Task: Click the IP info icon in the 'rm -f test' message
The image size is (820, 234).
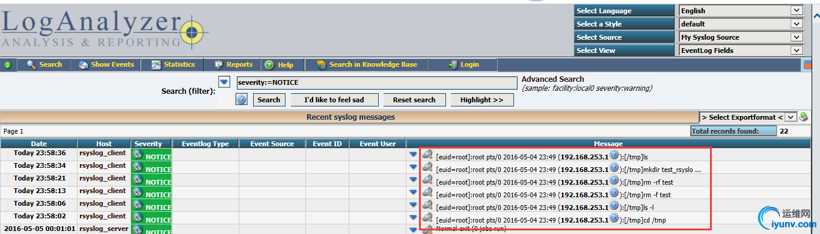Action: (x=614, y=192)
